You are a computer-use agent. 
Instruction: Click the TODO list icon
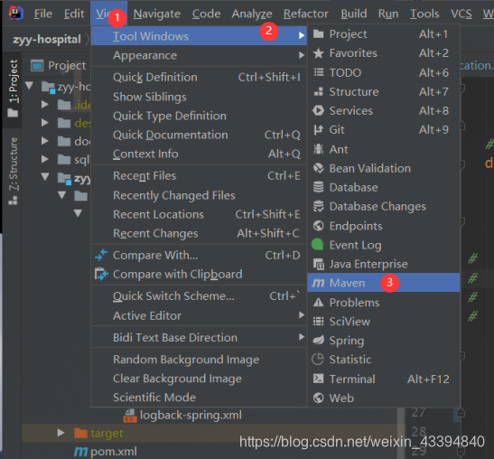coord(319,72)
